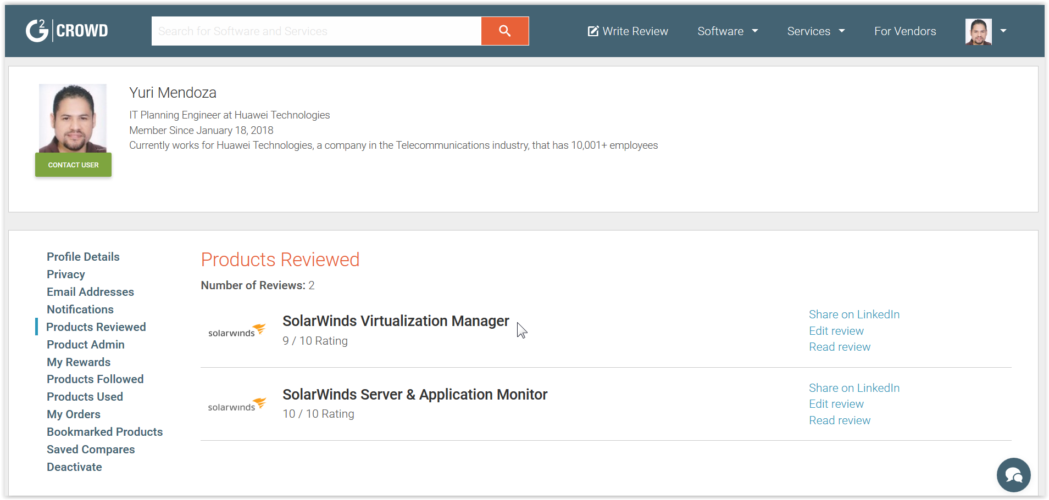Show Saved Compares

91,450
